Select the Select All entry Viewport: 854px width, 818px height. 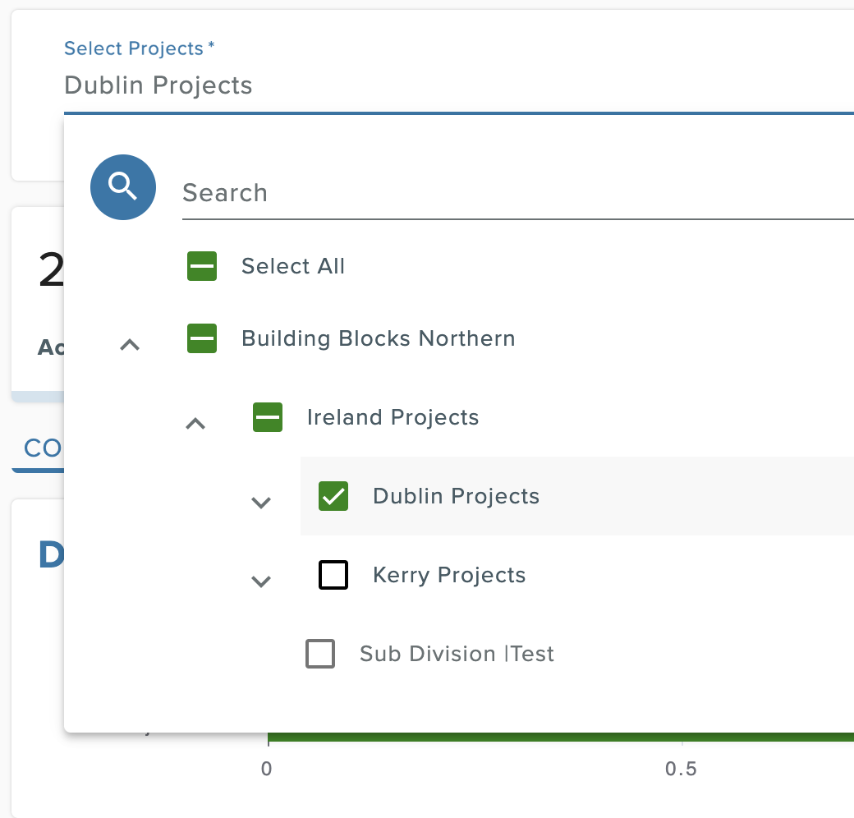click(x=293, y=266)
